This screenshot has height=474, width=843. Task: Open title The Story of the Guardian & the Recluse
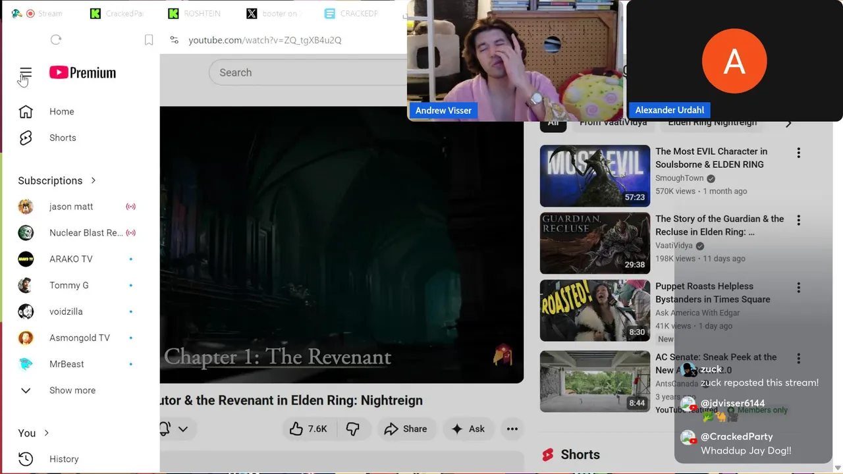720,225
